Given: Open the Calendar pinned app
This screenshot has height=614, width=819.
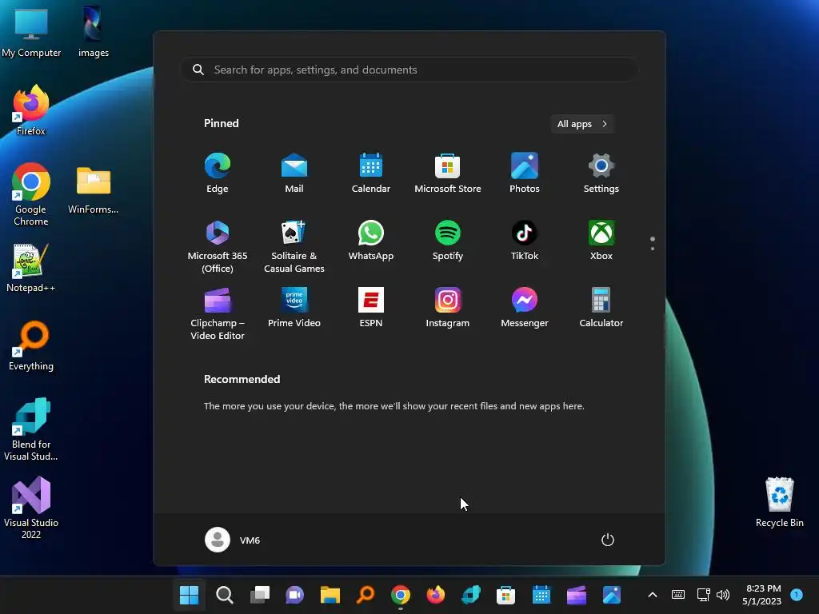Looking at the screenshot, I should click(371, 173).
